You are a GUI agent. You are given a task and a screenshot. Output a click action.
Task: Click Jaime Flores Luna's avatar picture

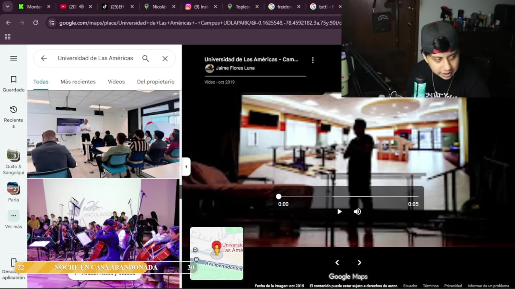pyautogui.click(x=210, y=68)
